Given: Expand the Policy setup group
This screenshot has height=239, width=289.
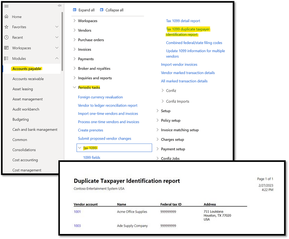Looking at the screenshot, I should (157, 121).
